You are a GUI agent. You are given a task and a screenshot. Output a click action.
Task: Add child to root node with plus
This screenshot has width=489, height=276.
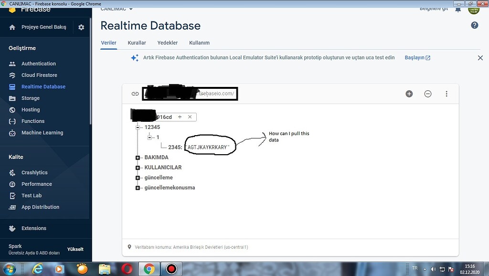pyautogui.click(x=180, y=117)
